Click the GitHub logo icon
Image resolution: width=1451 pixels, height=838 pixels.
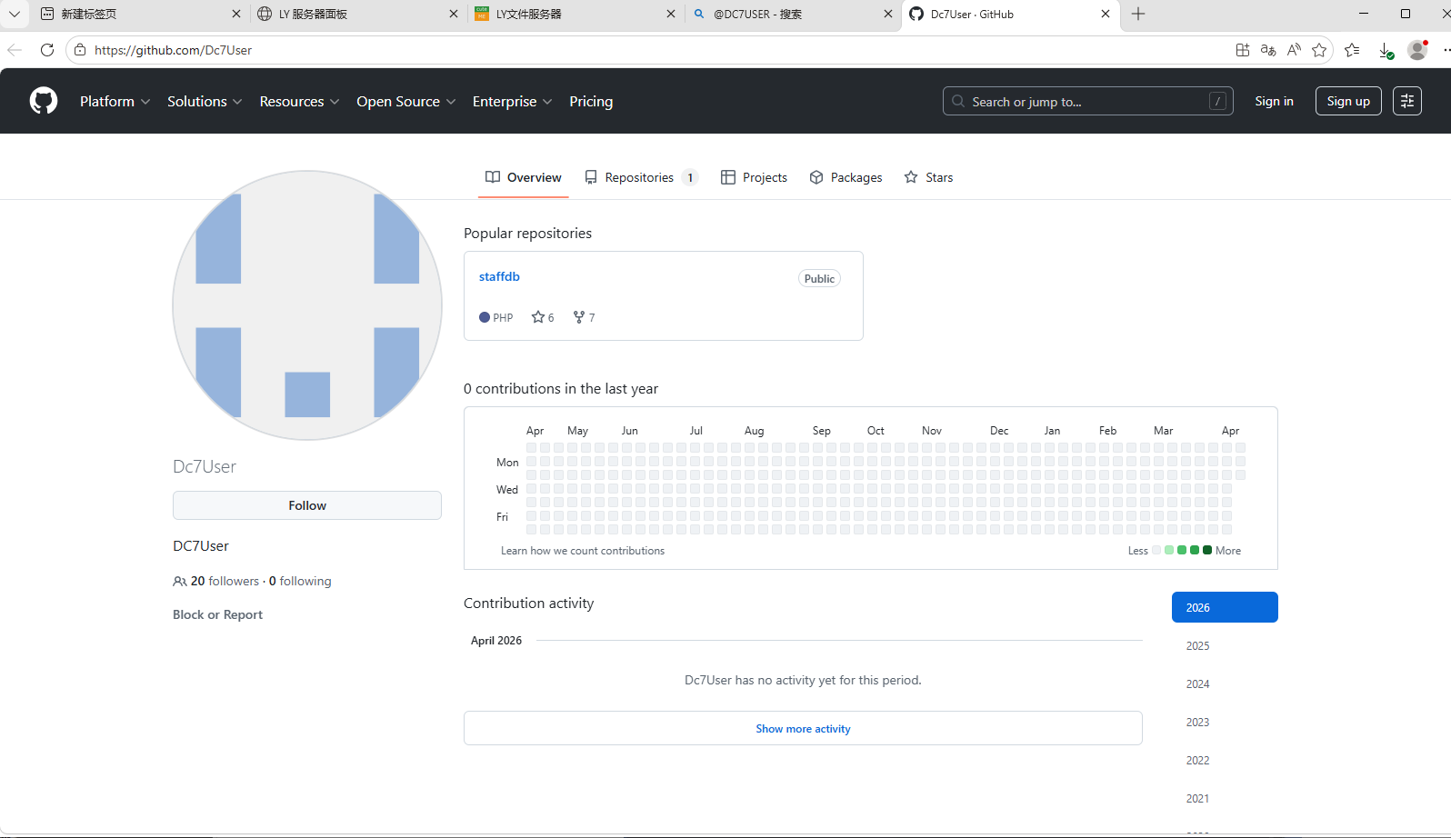pos(44,101)
